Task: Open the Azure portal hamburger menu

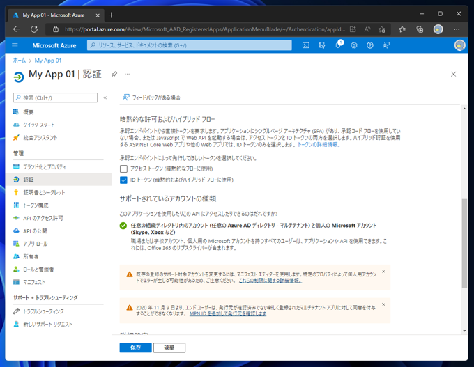Action: [x=15, y=45]
